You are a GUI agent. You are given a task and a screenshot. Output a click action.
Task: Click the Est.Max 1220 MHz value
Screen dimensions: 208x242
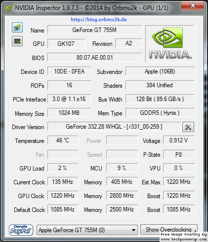(179, 182)
